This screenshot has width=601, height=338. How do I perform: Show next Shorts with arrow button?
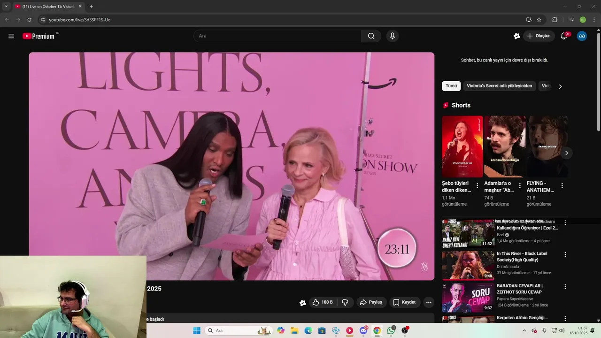pyautogui.click(x=566, y=153)
